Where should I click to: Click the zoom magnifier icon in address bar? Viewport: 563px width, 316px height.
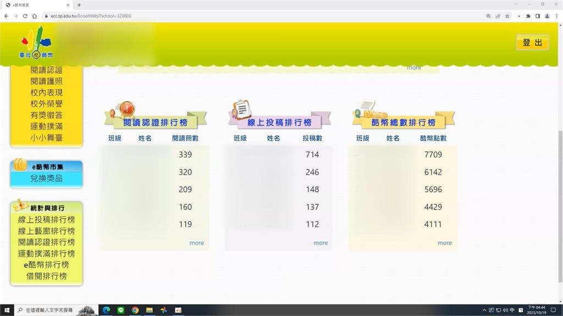(x=488, y=16)
